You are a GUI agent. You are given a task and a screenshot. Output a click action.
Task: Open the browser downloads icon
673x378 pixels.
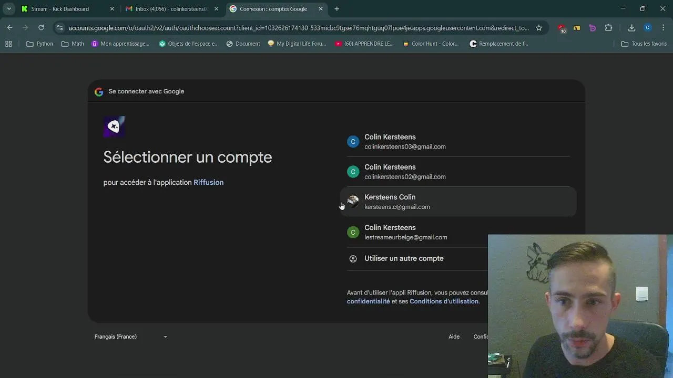coord(632,28)
